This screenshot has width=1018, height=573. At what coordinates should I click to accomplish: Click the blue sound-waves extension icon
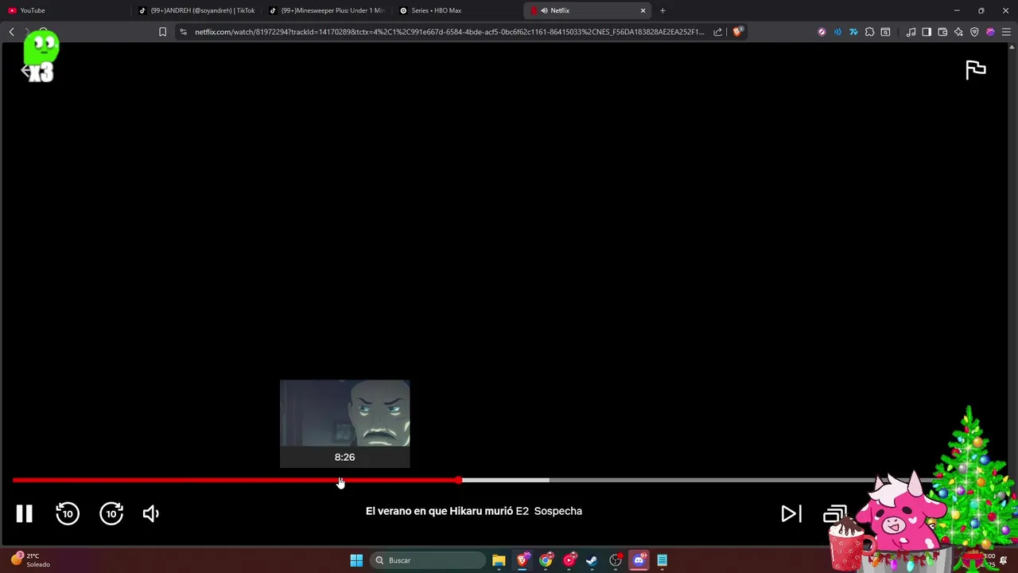[x=837, y=32]
